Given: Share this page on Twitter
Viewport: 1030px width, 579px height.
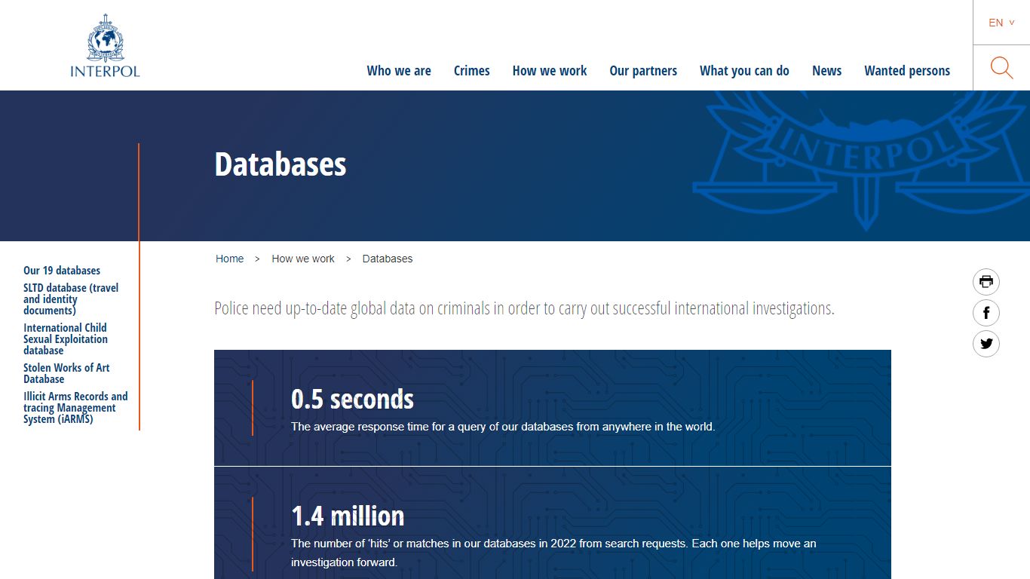Looking at the screenshot, I should [x=986, y=344].
